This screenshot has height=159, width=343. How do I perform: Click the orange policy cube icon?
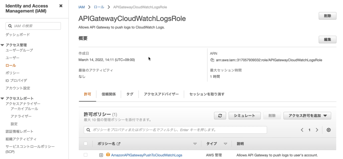coord(108,155)
